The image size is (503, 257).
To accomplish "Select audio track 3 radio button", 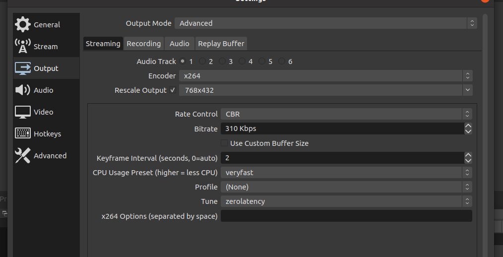I will click(222, 61).
